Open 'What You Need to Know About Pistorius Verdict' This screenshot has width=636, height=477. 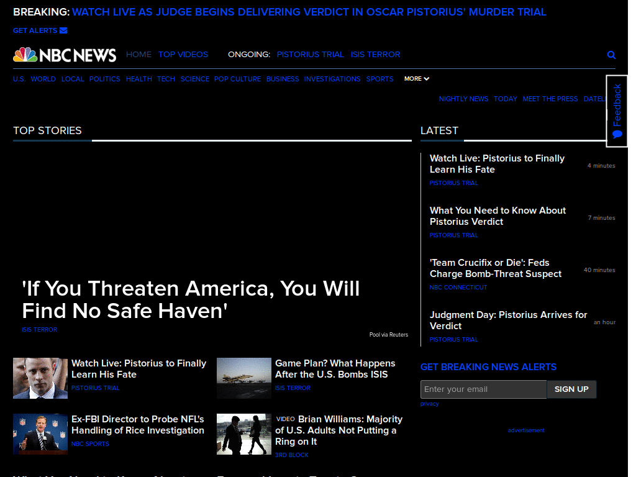pos(497,216)
